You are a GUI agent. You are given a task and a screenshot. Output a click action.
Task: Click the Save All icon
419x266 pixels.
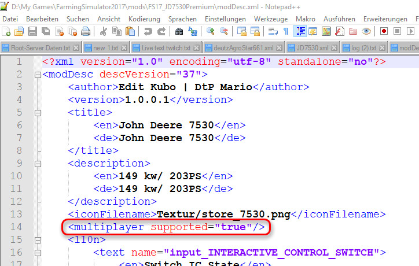point(46,31)
